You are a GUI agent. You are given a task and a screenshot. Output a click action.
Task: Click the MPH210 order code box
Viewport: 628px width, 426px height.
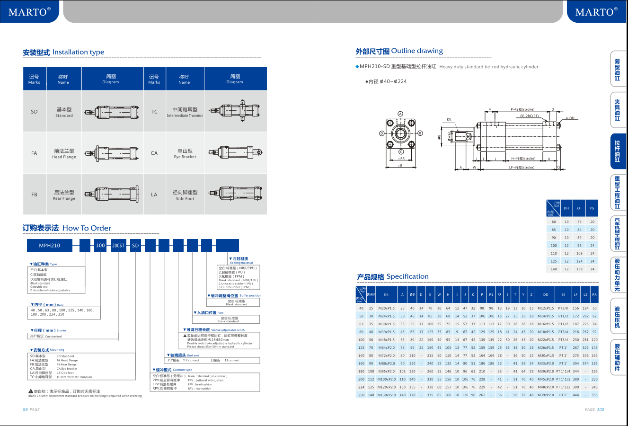click(x=50, y=245)
